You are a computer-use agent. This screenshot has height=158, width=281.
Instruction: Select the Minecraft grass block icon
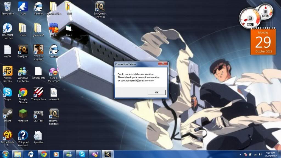(x=23, y=115)
